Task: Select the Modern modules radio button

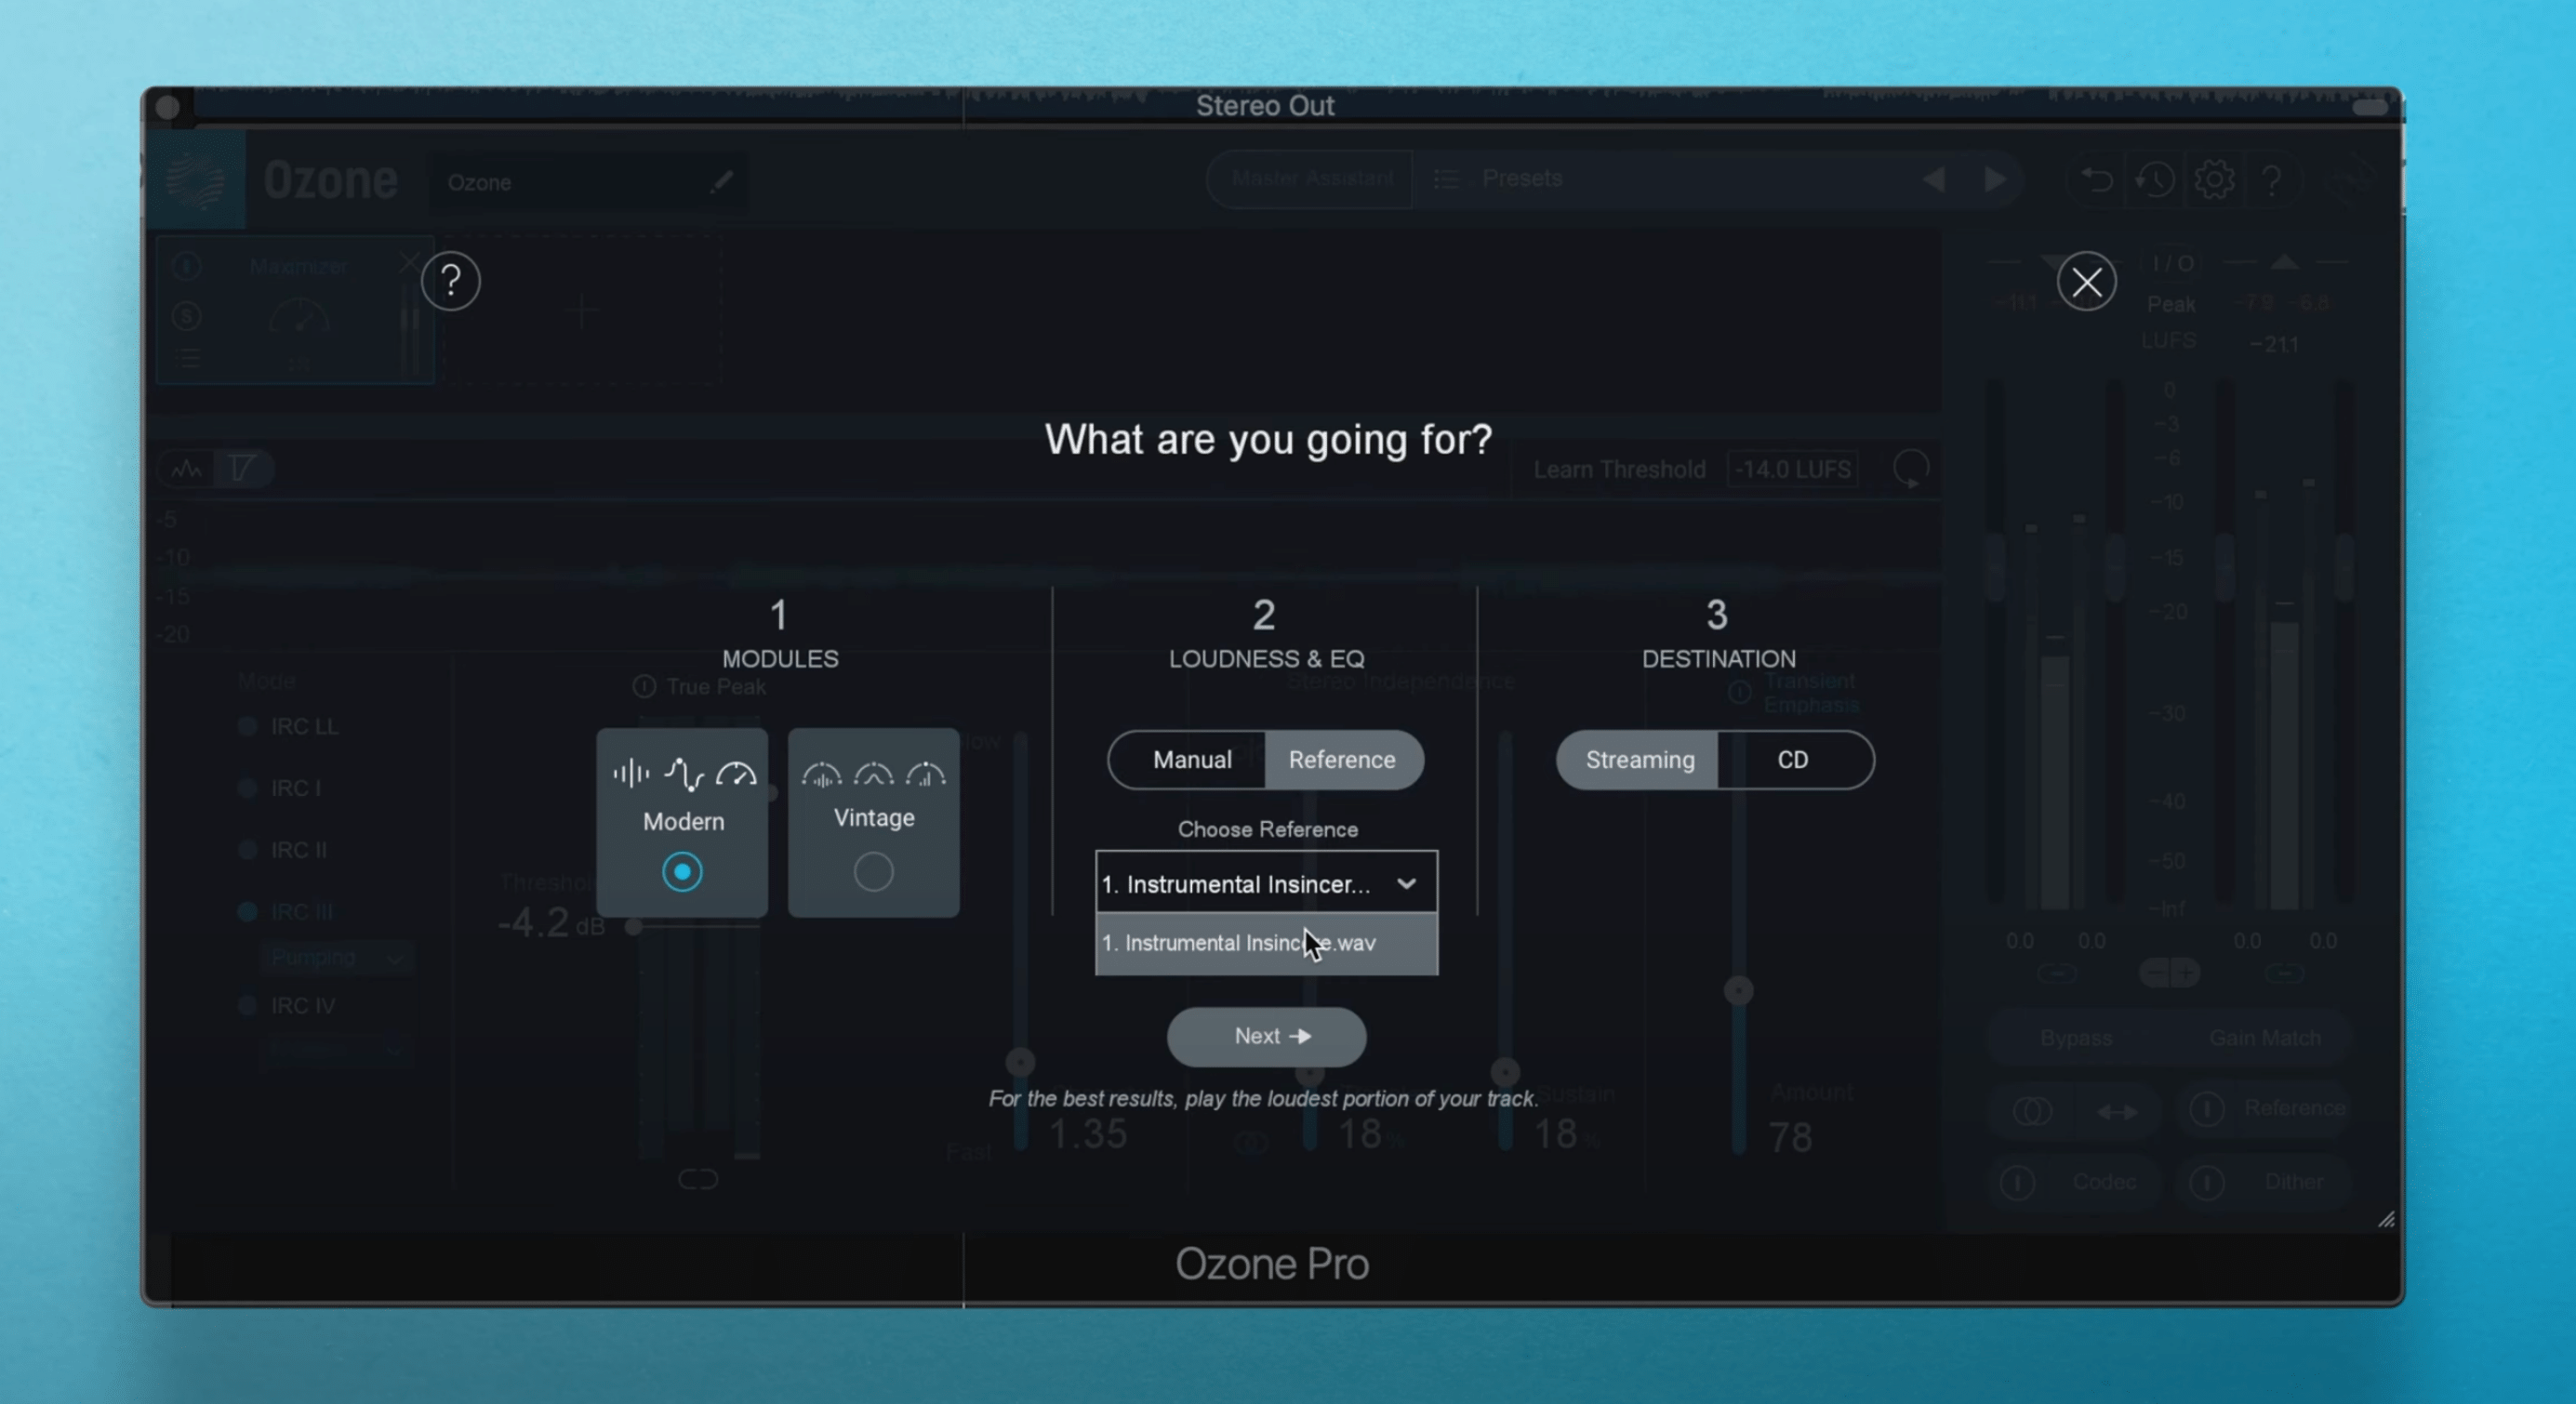Action: click(x=682, y=872)
